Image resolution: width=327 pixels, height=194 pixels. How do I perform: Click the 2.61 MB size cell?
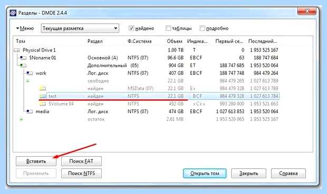click(x=175, y=119)
